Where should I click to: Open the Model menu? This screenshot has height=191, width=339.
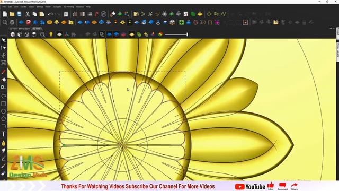pyautogui.click(x=23, y=7)
